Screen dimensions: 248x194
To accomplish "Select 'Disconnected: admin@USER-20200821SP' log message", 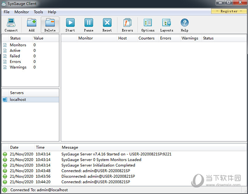I will point(98,177).
